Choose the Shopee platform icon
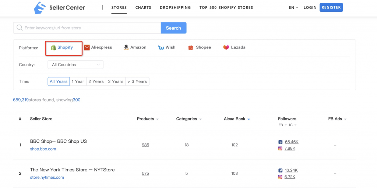 [x=191, y=47]
